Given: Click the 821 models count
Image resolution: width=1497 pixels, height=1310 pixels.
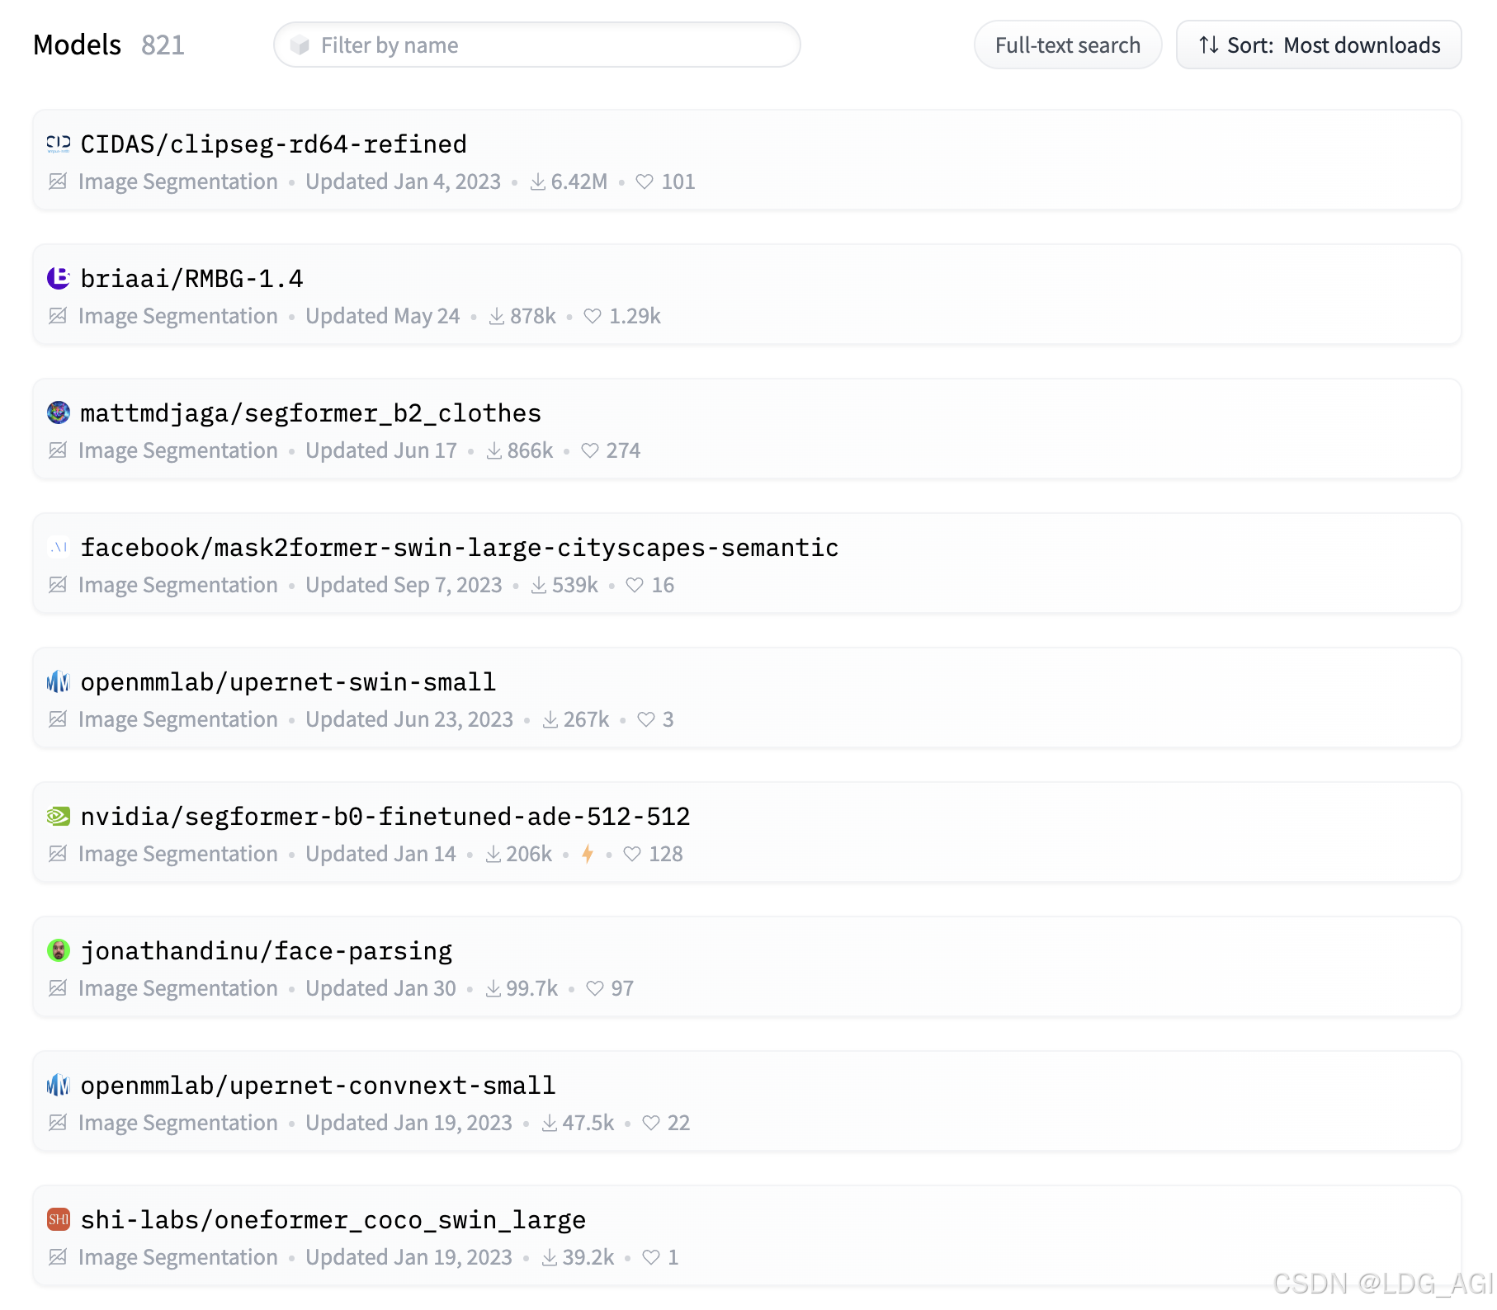Looking at the screenshot, I should 163,45.
